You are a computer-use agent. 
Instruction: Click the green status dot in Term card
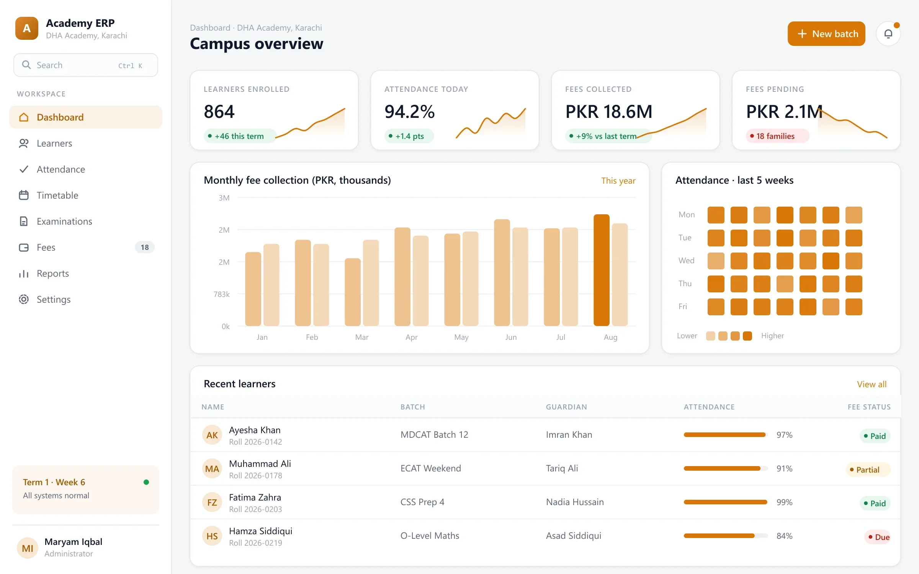point(146,482)
